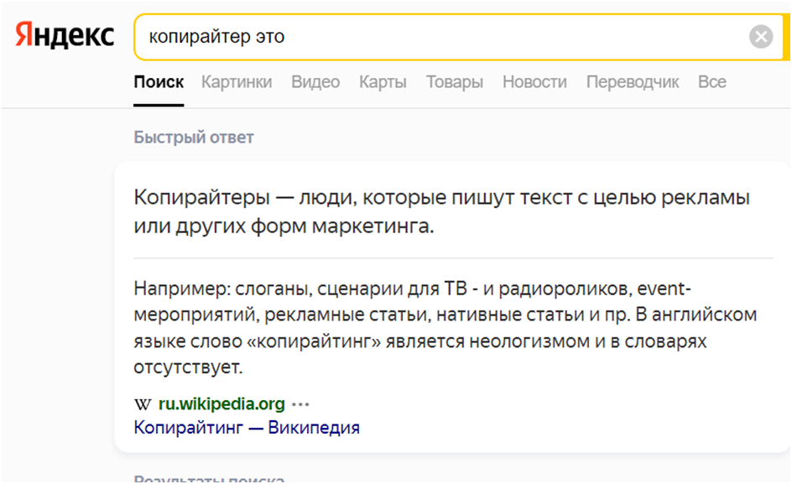Clear the search query with the X button
792x484 pixels.
click(x=760, y=37)
